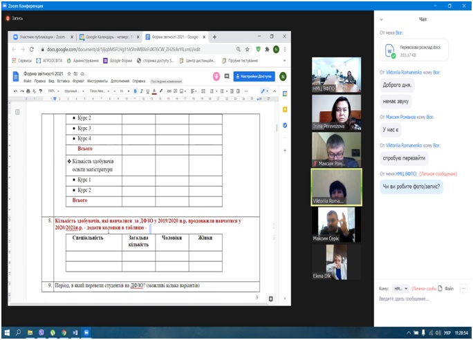This screenshot has width=473, height=340.
Task: Open the Times New font dropdown
Action: [x=98, y=91]
